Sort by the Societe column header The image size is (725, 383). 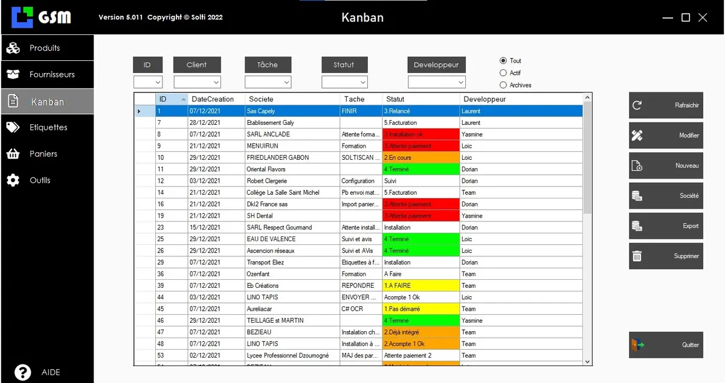(292, 99)
